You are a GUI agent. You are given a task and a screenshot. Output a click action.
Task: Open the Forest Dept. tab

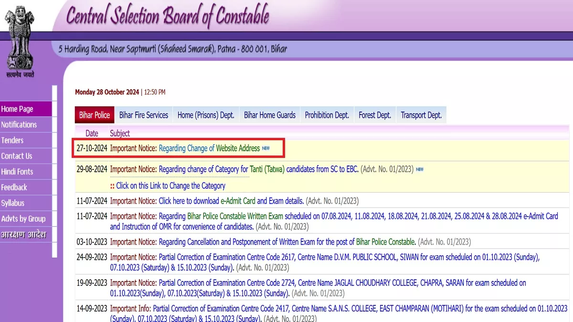(375, 115)
